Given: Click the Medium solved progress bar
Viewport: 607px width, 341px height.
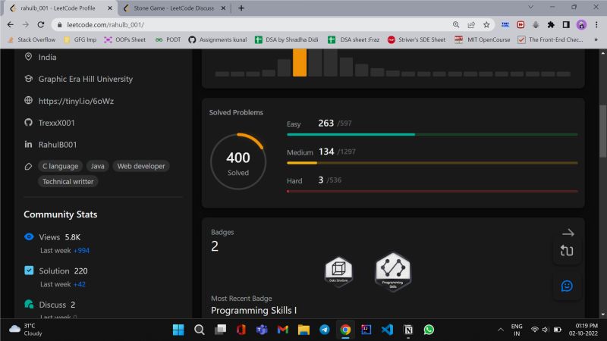Looking at the screenshot, I should point(432,163).
